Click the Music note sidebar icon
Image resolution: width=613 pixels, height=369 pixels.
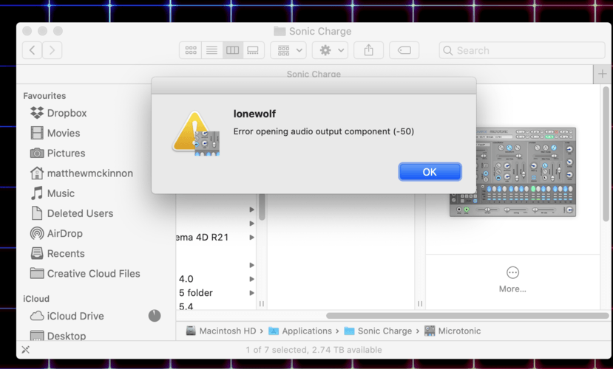pyautogui.click(x=37, y=193)
